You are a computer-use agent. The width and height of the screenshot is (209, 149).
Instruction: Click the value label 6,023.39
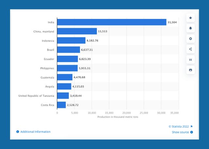[x=85, y=59]
